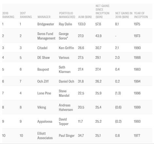This screenshot has width=154, height=144.
Task: Click the 2018 RANKING column header
Action: 8,15
